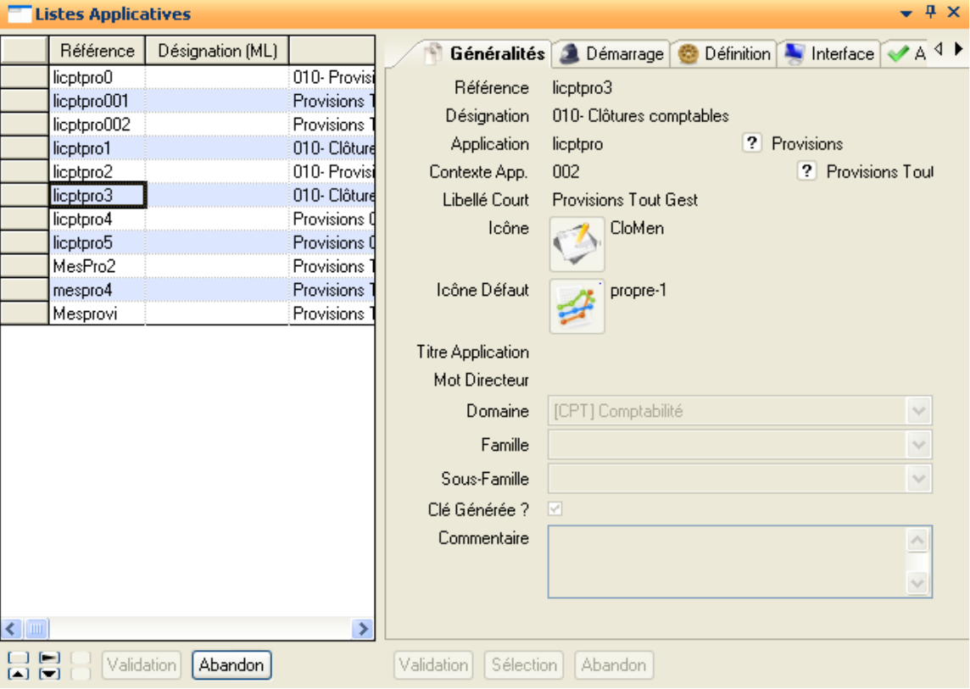Open the Famille dropdown
Viewport: 970px width, 689px height.
(921, 445)
